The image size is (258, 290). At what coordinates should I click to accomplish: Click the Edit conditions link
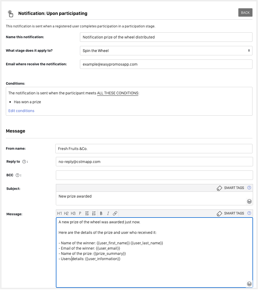pyautogui.click(x=21, y=111)
